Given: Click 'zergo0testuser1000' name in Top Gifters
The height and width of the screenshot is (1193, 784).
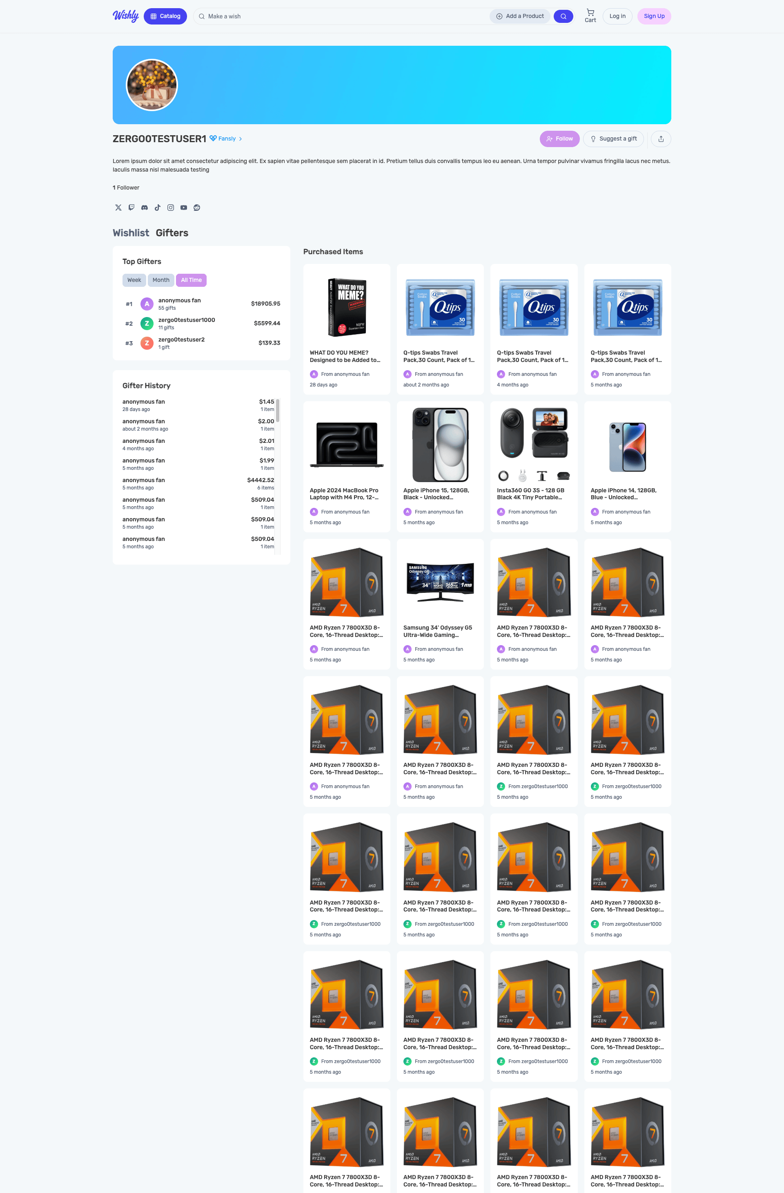Looking at the screenshot, I should coord(186,320).
